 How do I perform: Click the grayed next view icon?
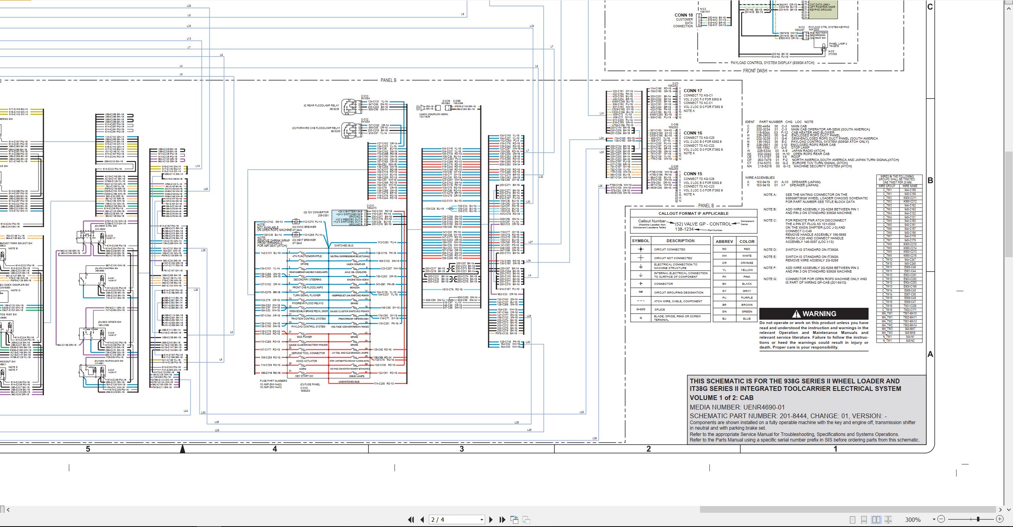[x=526, y=519]
